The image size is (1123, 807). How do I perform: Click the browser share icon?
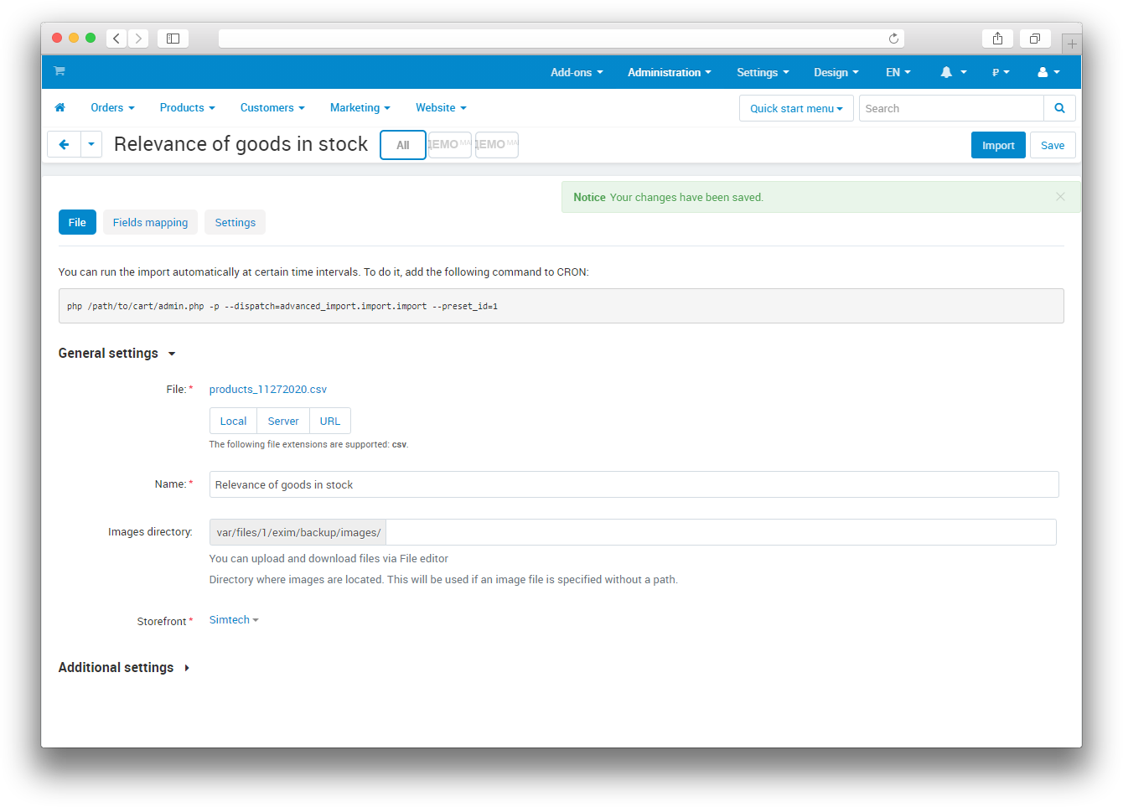[x=997, y=39]
